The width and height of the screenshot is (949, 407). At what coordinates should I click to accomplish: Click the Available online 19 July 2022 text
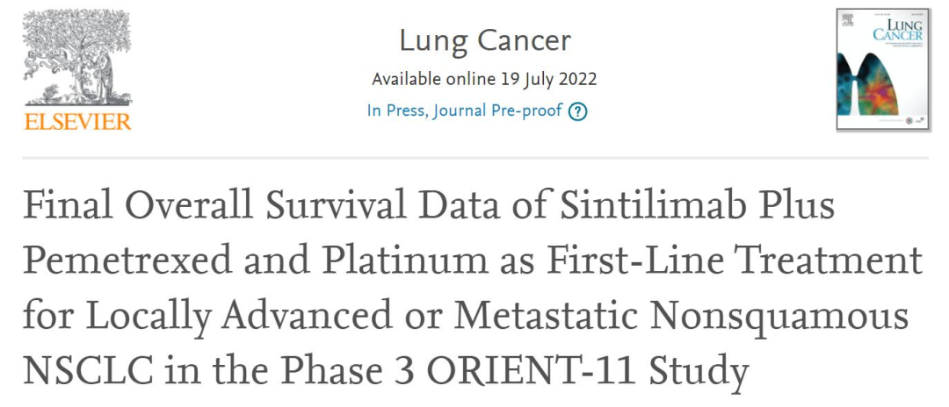[x=484, y=79]
